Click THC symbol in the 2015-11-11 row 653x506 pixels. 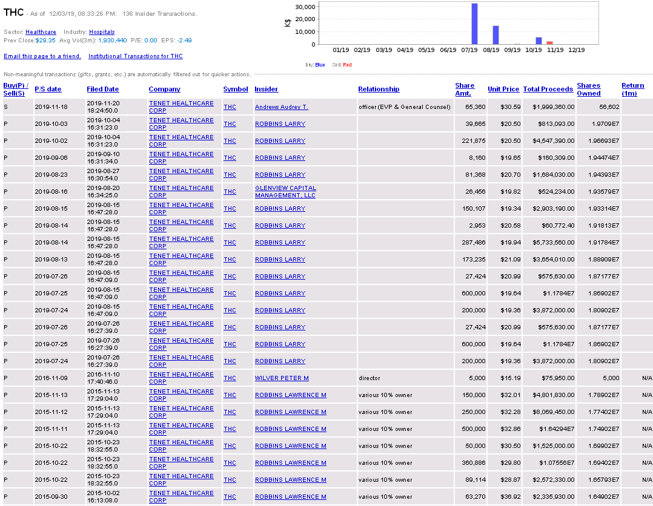pyautogui.click(x=230, y=429)
